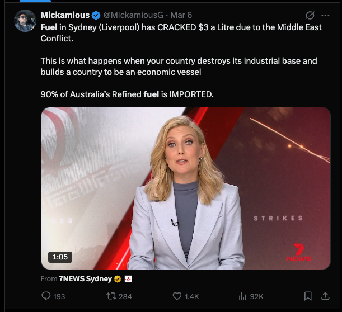Click the 1:05 video duration badge

(x=59, y=257)
